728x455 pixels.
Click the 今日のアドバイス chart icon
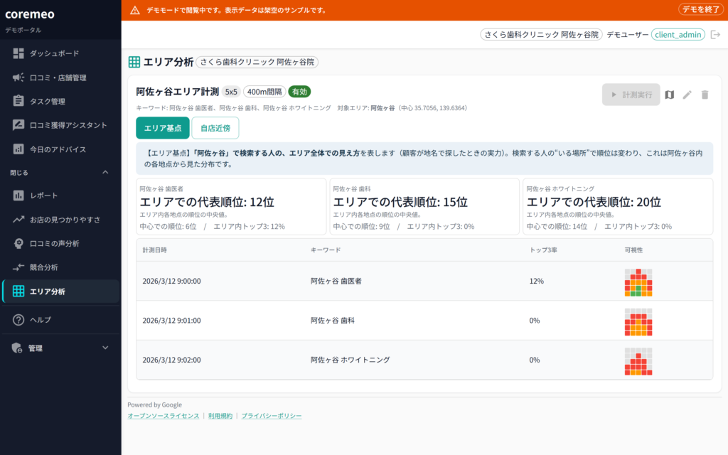tap(18, 149)
